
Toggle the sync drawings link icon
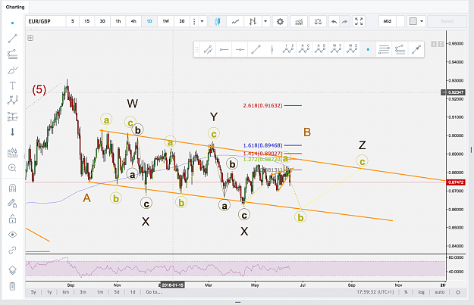pos(12,250)
